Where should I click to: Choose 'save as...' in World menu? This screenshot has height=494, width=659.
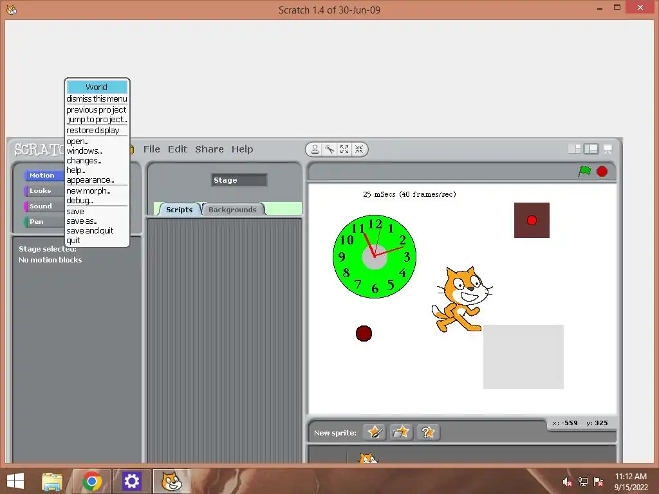pos(97,221)
